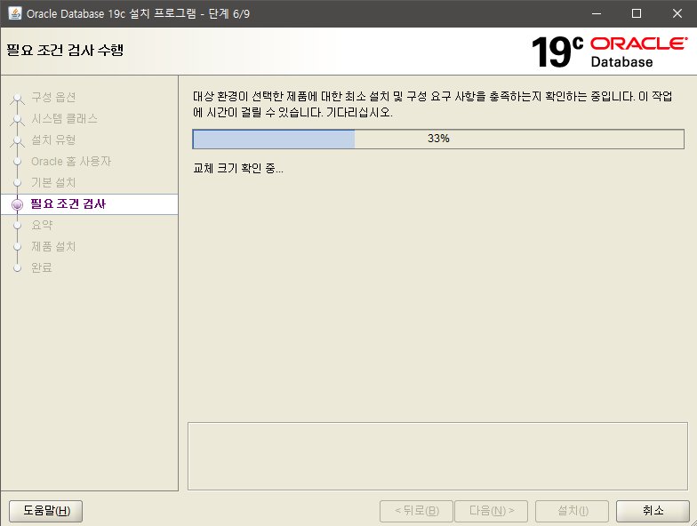Click the 필요 조건 검사 수행 heading
This screenshot has height=526, width=697.
click(65, 50)
